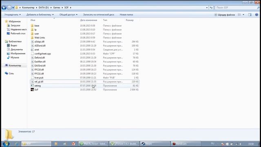261x147 pixels.
Task: Open recent locations dropdown beside navigation arrows
Action: pos(13,8)
